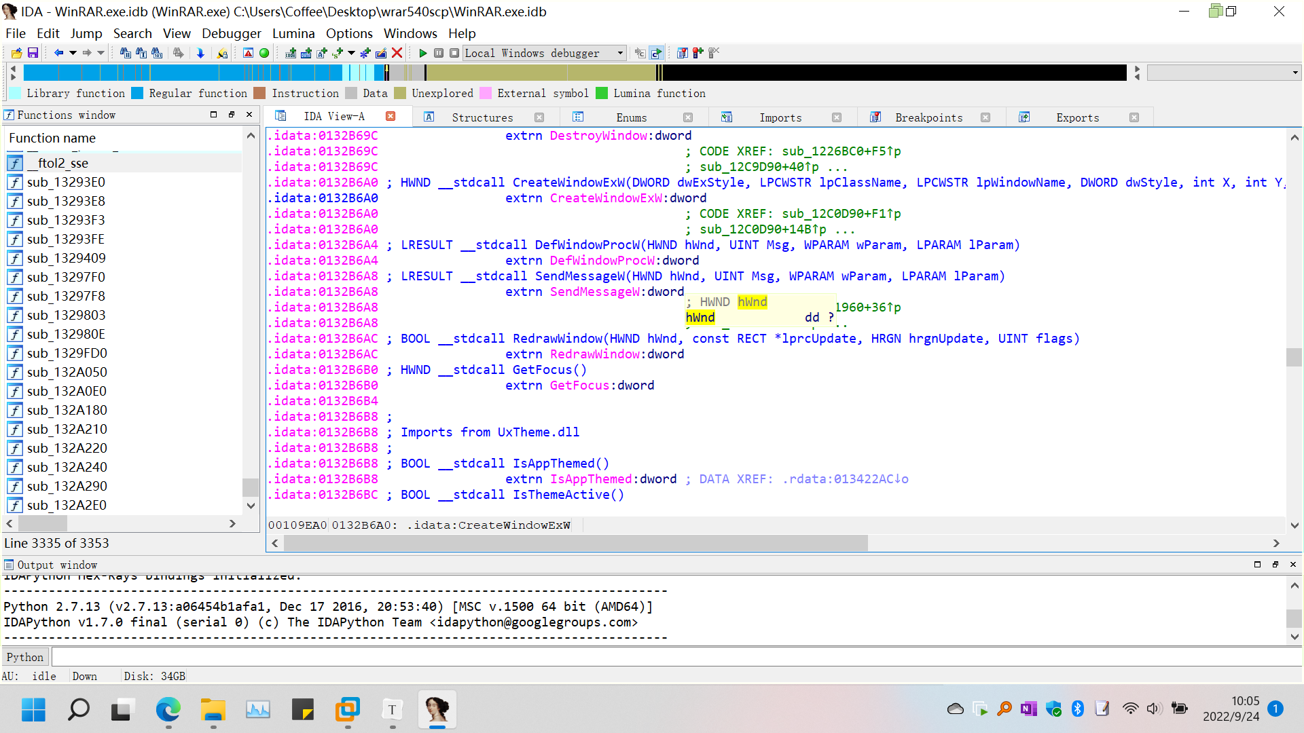Click the convert to data icon

point(306,53)
